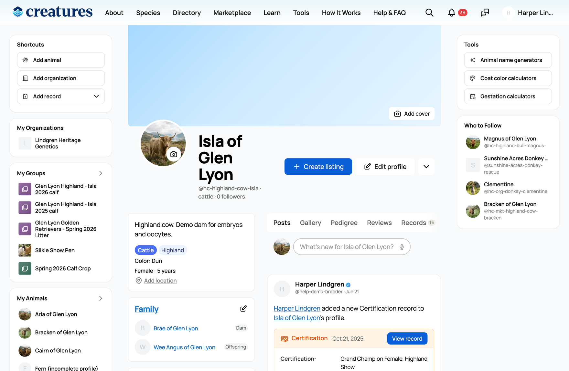Screen dimensions: 569x371
Task: Expand My Groups with chevron arrow
Action: (101, 173)
